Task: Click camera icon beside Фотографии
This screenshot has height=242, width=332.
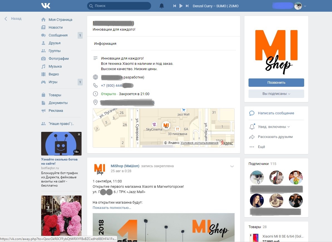Action: pyautogui.click(x=43, y=59)
